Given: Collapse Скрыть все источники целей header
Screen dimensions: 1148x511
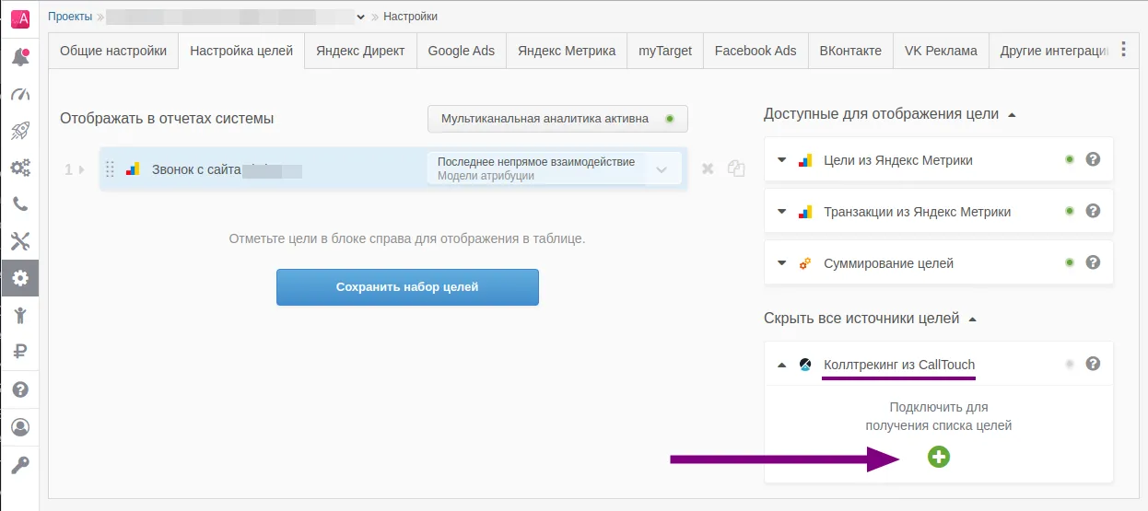Looking at the screenshot, I should tap(973, 319).
